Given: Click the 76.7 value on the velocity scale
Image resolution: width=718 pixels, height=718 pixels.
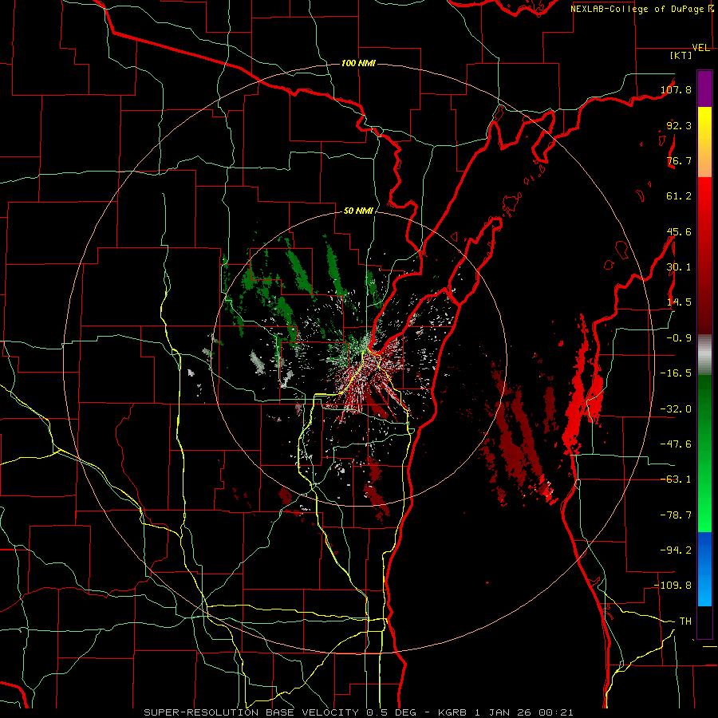Looking at the screenshot, I should 679,160.
